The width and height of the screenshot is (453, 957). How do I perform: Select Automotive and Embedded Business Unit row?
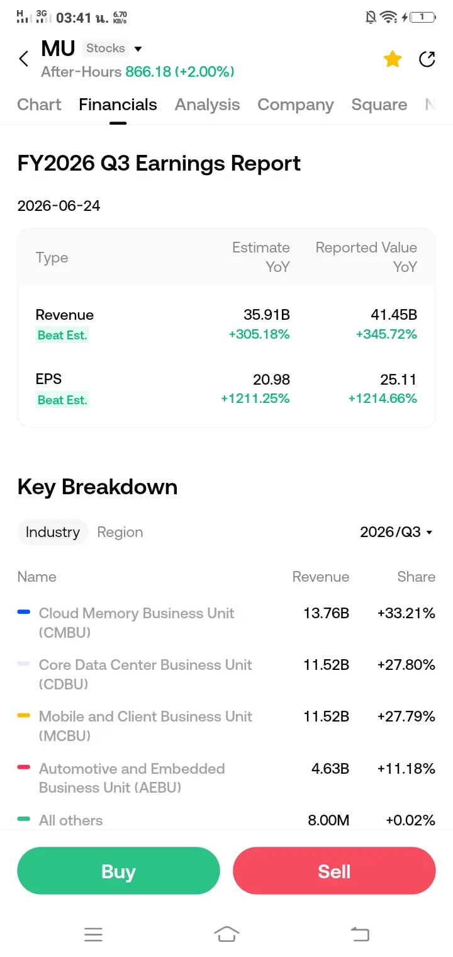coord(226,778)
